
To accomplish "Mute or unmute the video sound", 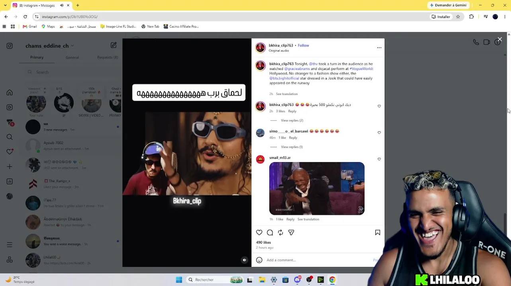I will coord(245,260).
